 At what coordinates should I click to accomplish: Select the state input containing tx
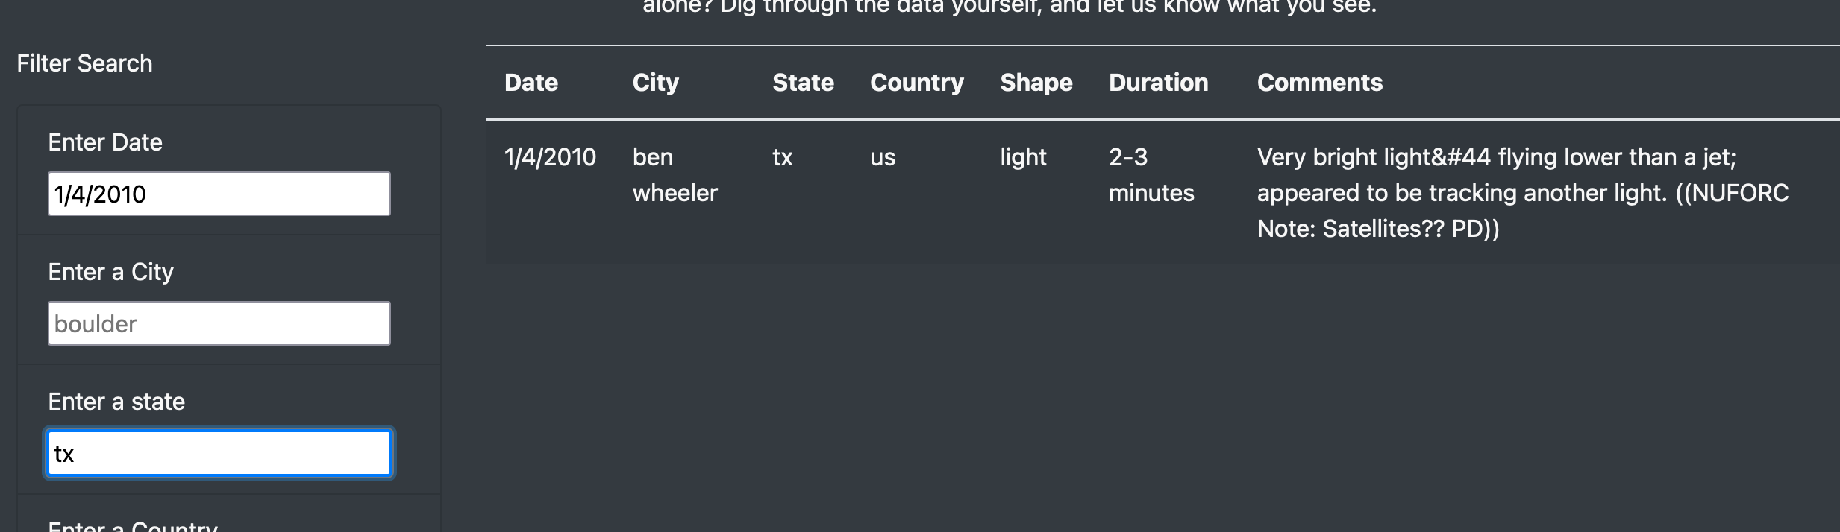[218, 452]
